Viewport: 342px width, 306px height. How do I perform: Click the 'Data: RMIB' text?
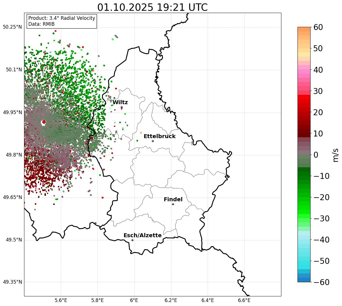(x=41, y=24)
